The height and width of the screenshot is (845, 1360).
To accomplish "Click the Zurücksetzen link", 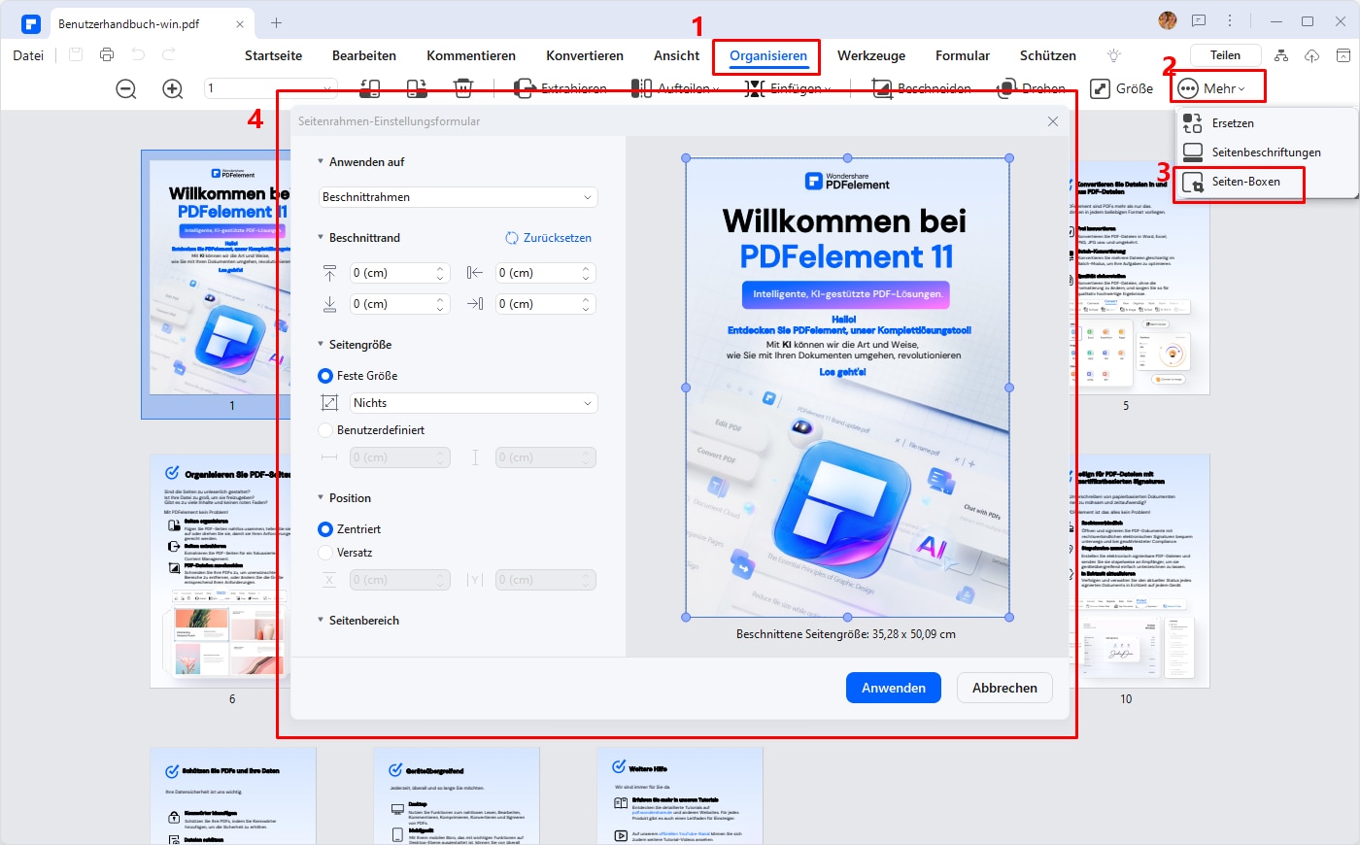I will [x=549, y=238].
